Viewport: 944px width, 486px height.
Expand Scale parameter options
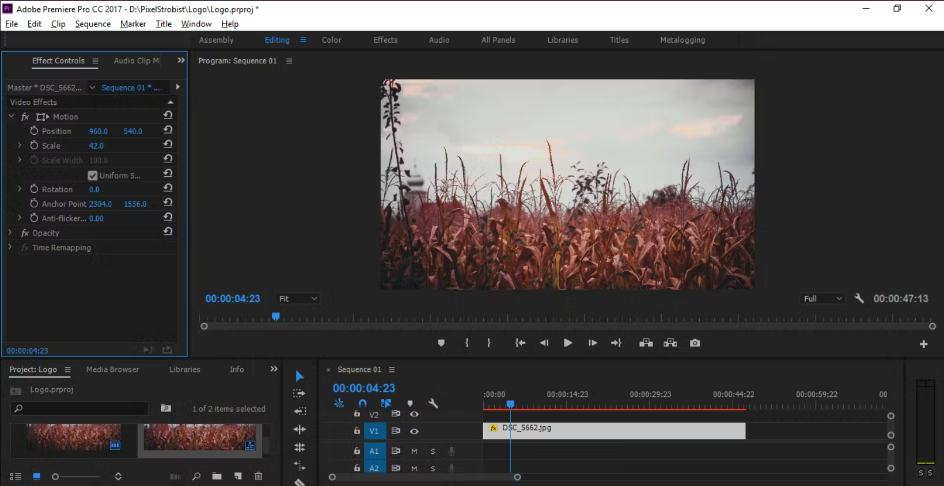click(x=20, y=145)
